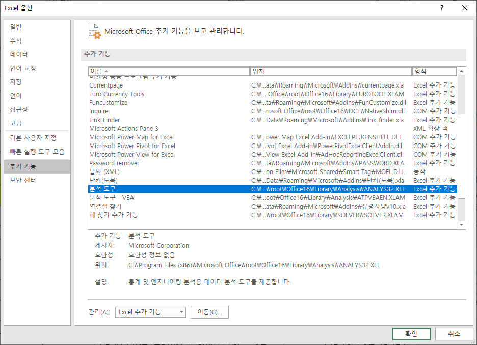Screen dimensions: 477x345
Task: Select the 연결셀 찾기 add-in row
Action: click(272, 206)
